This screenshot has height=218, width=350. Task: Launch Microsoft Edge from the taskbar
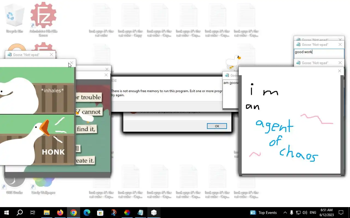(x=87, y=213)
